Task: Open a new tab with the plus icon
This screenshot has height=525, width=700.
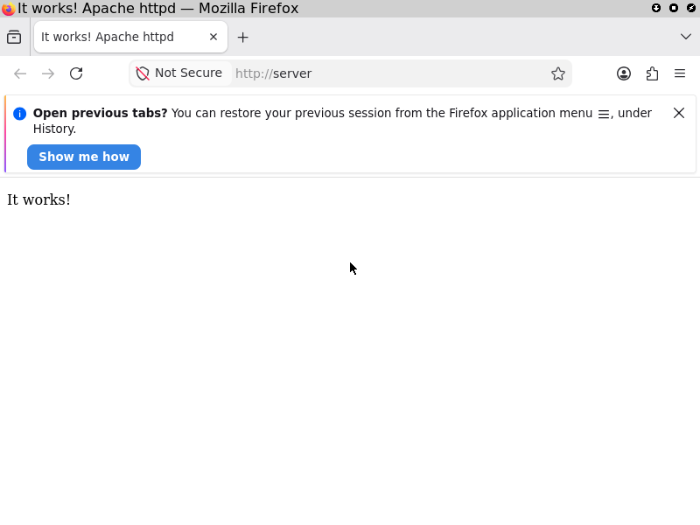Action: (243, 37)
